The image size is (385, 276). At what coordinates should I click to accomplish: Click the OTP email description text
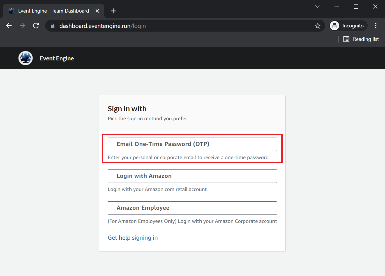[188, 157]
